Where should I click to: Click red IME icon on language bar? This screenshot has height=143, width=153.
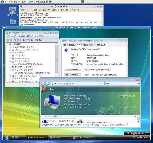click(x=128, y=133)
